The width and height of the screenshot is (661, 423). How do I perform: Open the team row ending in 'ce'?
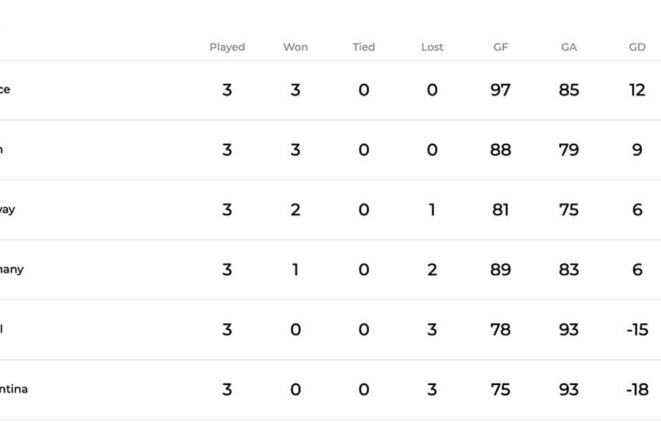(x=330, y=89)
